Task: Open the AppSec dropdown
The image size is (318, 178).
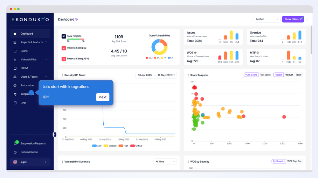Action: coord(267,19)
